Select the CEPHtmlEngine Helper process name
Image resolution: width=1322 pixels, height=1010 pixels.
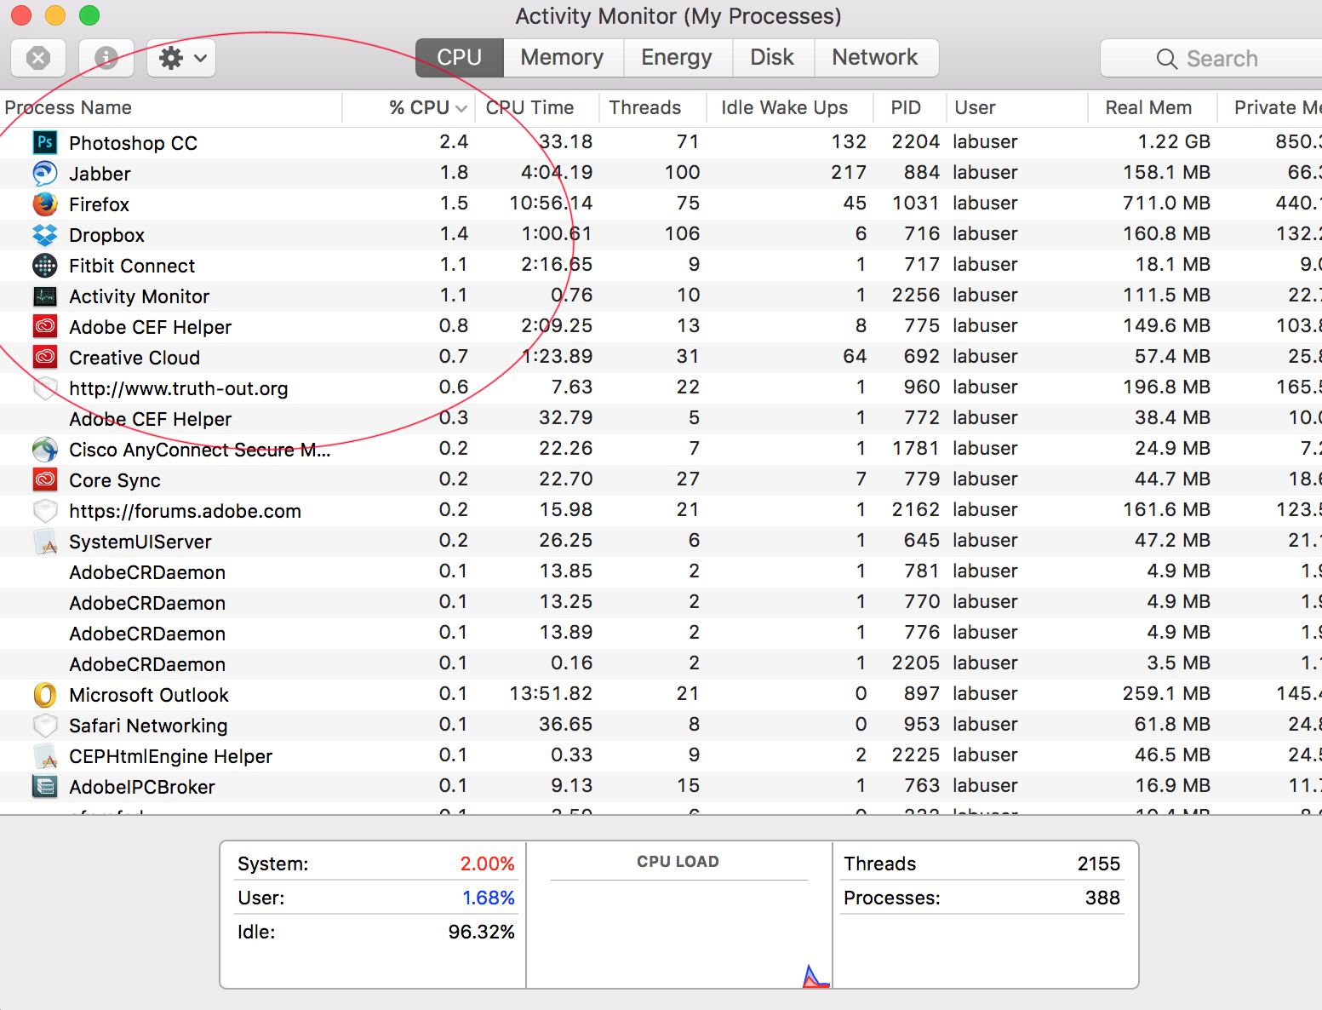170,756
